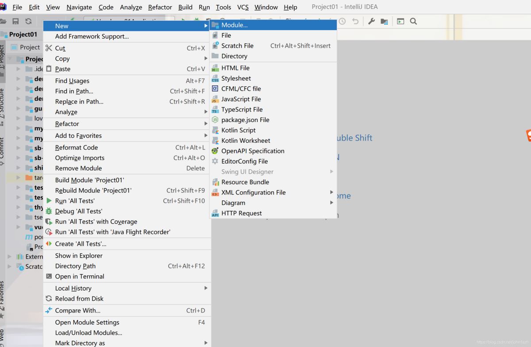
Task: Click the Kotlin Script icon
Action: coord(215,130)
